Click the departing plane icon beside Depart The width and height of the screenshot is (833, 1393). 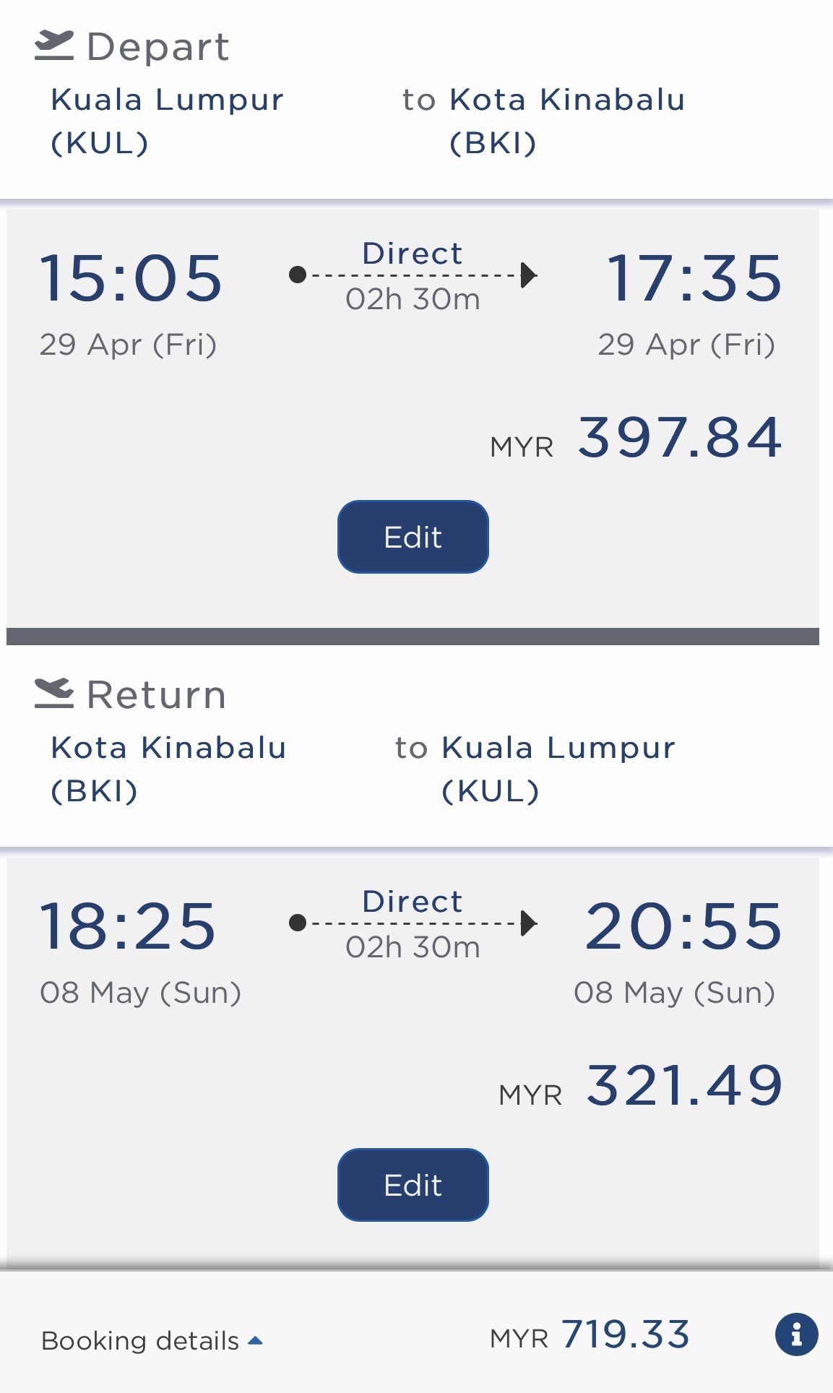54,46
